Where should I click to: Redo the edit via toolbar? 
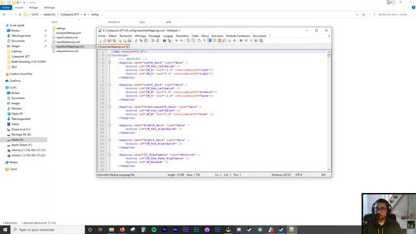158,40
